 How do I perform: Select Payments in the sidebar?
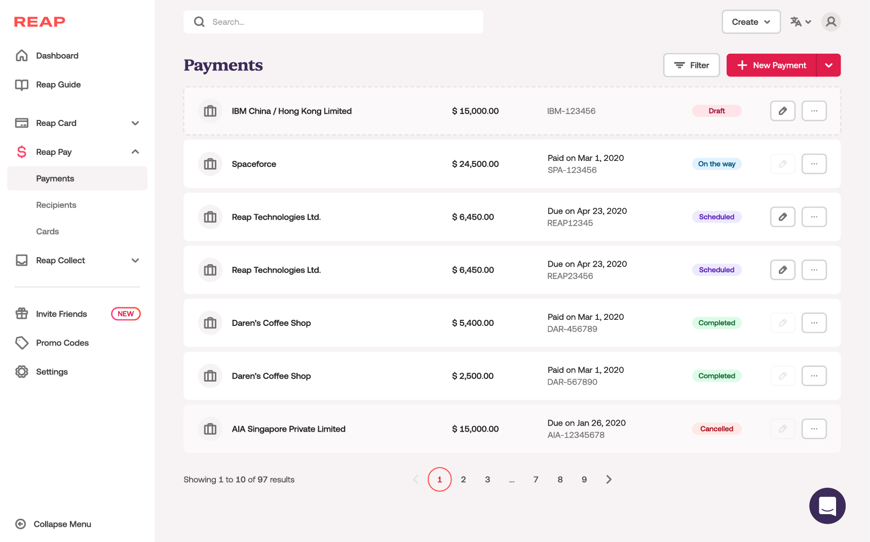coord(77,178)
